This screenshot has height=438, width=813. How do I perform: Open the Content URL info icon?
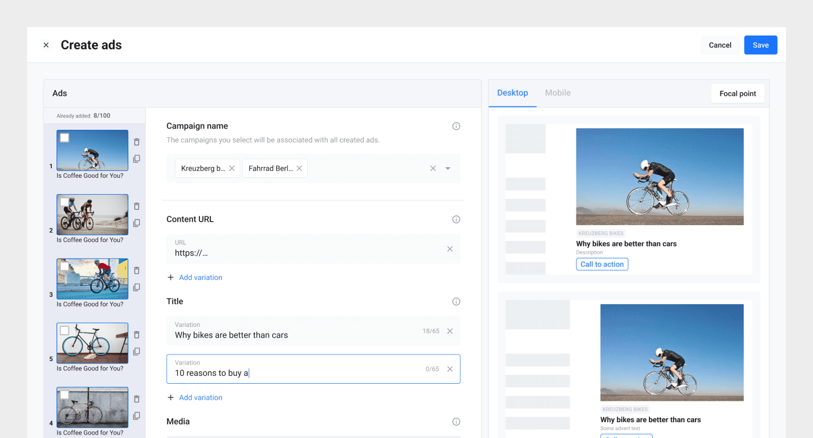point(456,220)
